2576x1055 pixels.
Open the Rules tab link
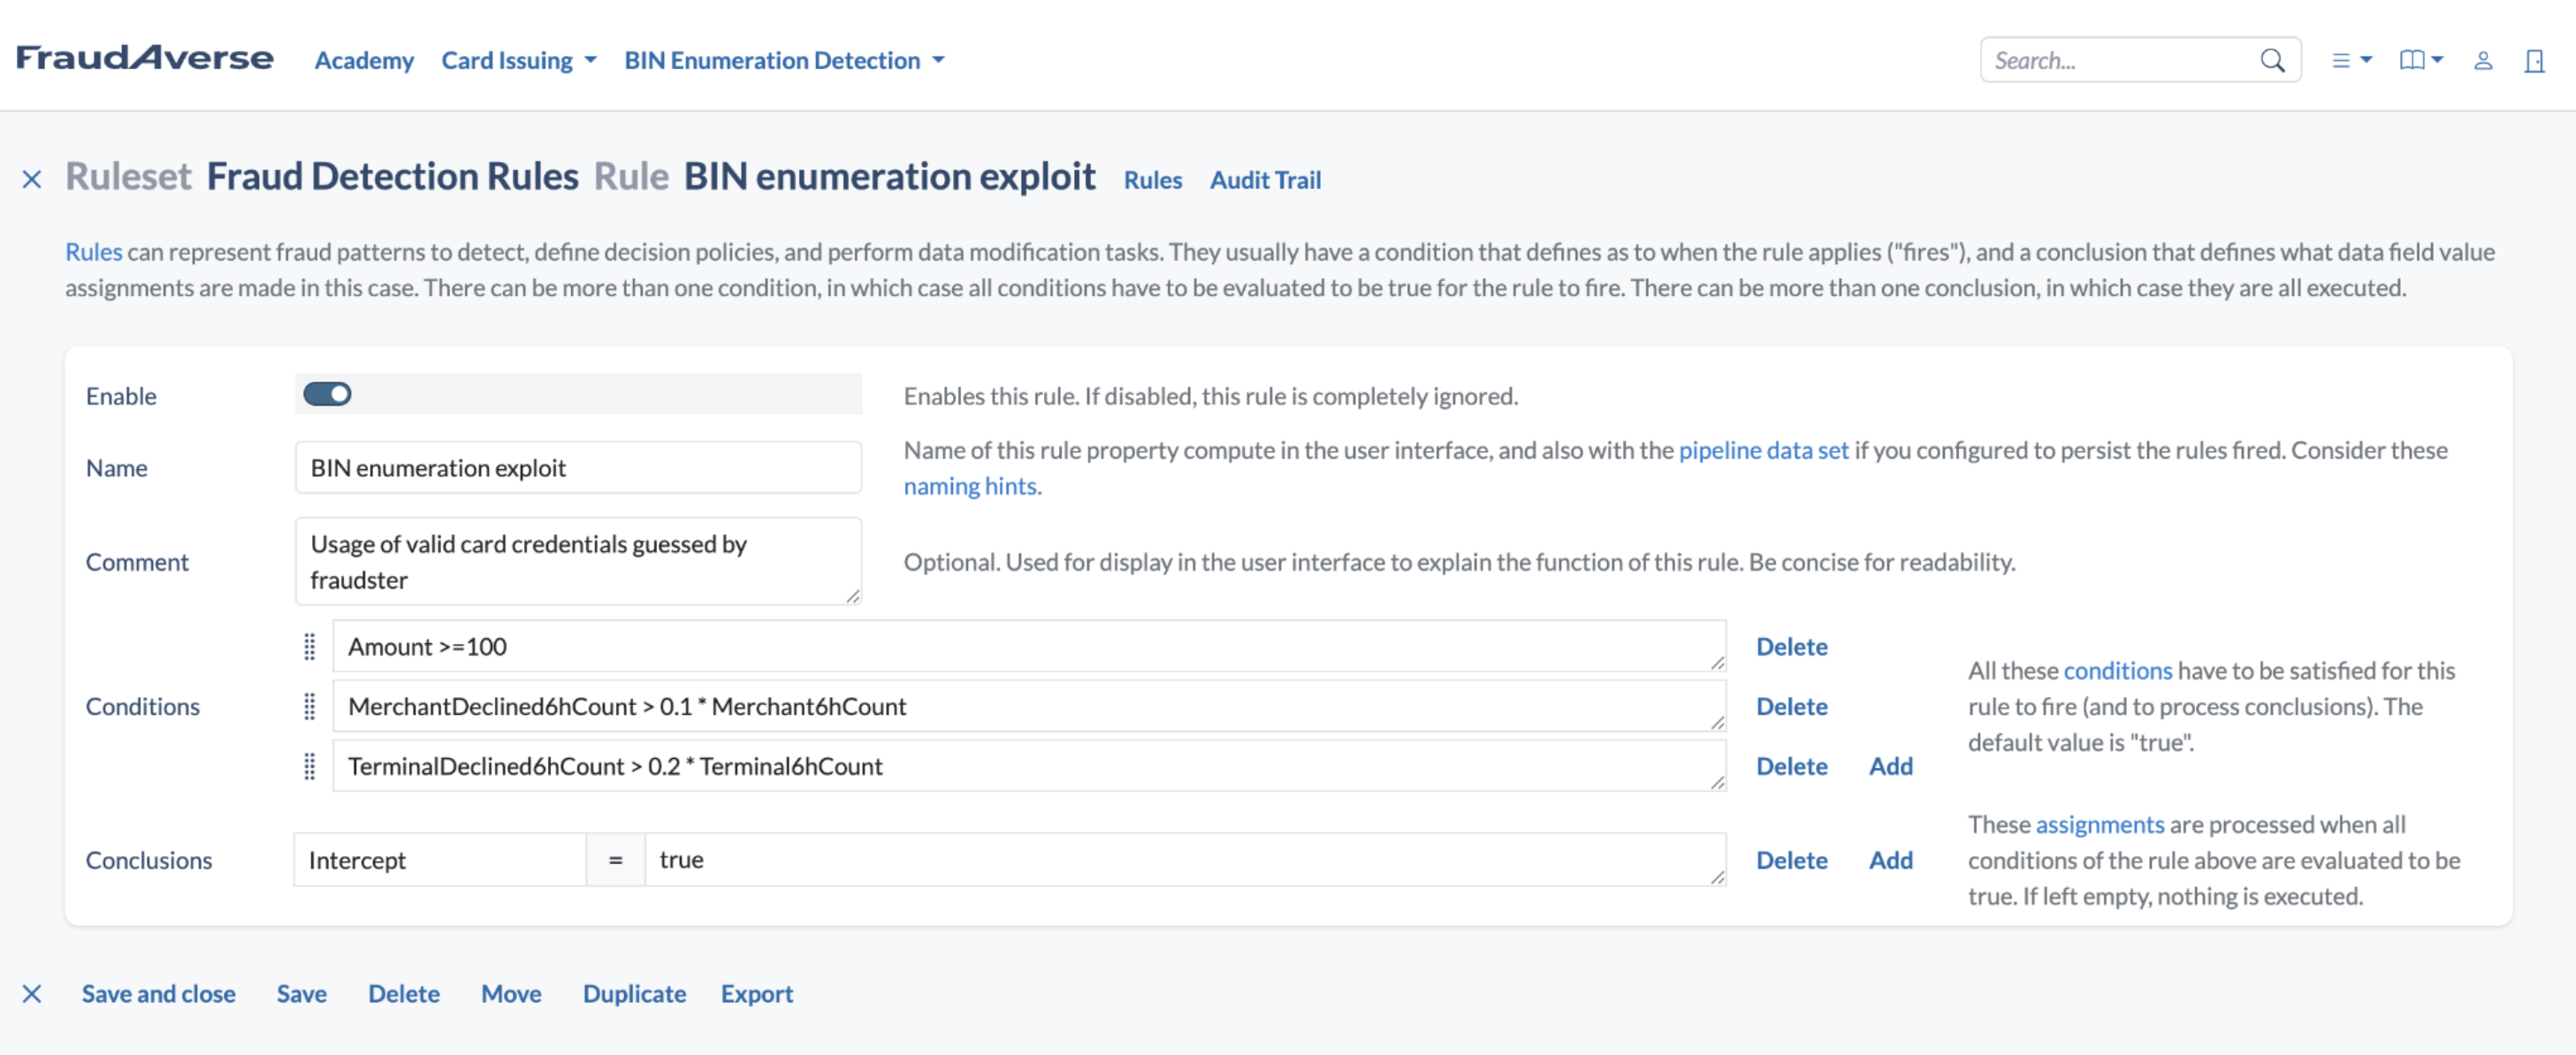pyautogui.click(x=1152, y=180)
